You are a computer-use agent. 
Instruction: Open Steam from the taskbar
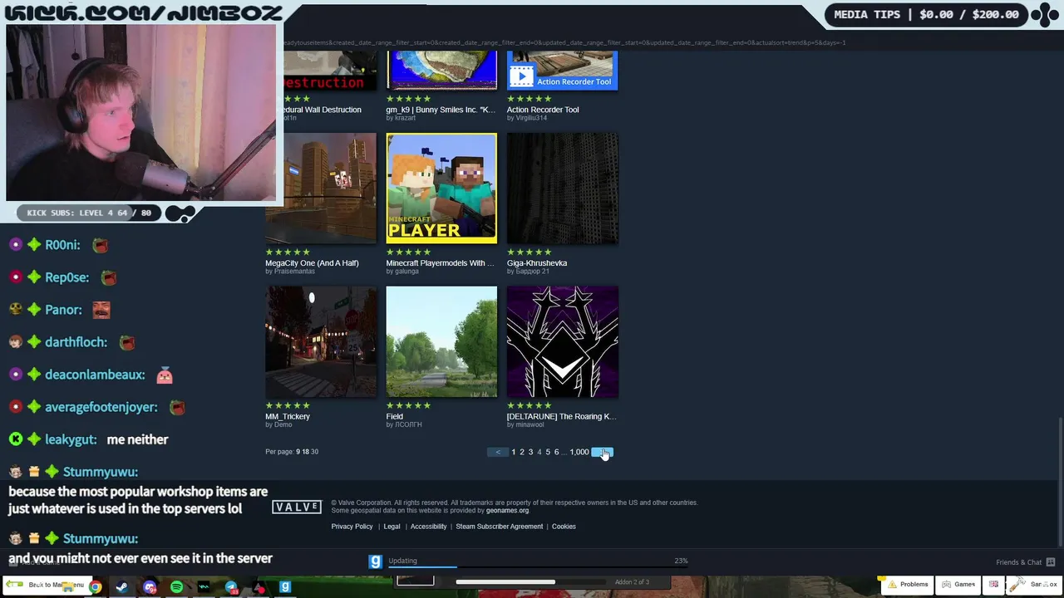coord(122,587)
